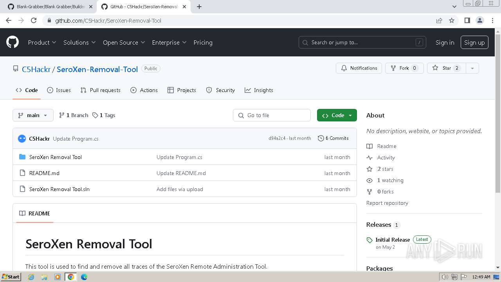
Task: Expand the Product menu
Action: pyautogui.click(x=42, y=42)
